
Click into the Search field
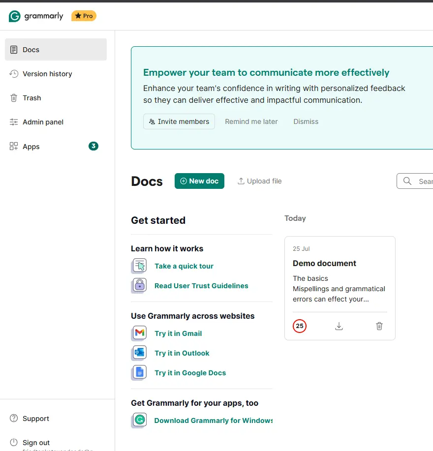[x=415, y=181]
